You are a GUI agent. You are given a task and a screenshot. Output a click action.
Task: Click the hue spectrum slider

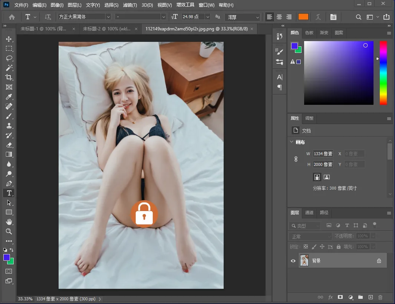pos(383,73)
